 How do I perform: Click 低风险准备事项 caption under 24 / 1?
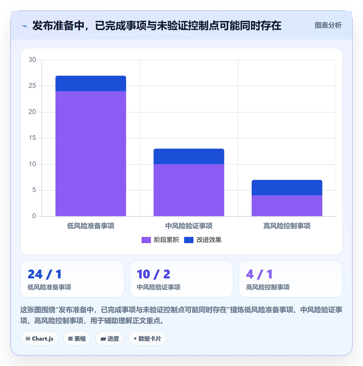click(49, 287)
